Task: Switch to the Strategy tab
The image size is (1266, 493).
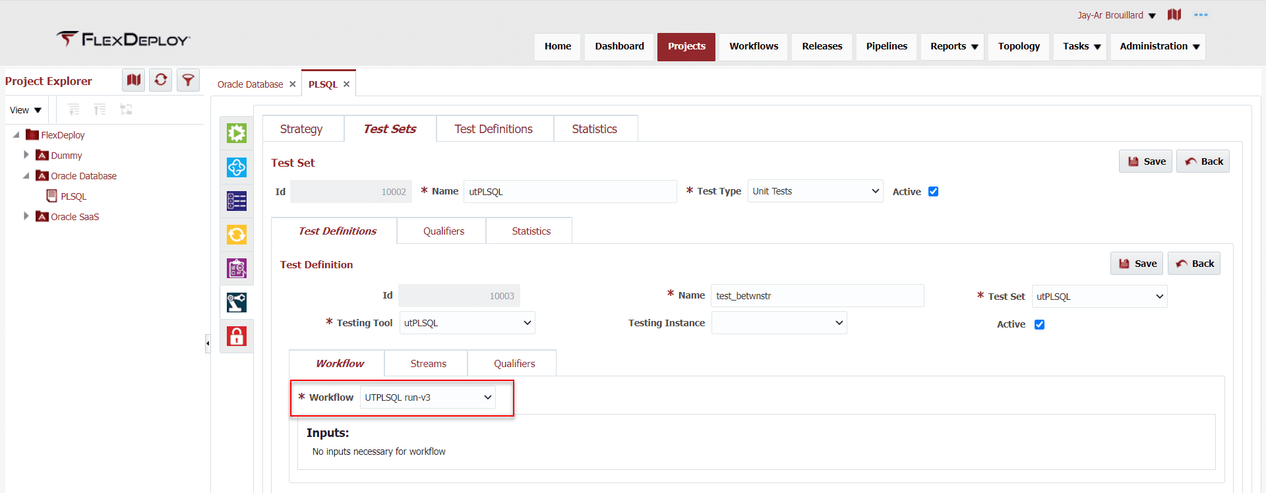Action: point(303,129)
